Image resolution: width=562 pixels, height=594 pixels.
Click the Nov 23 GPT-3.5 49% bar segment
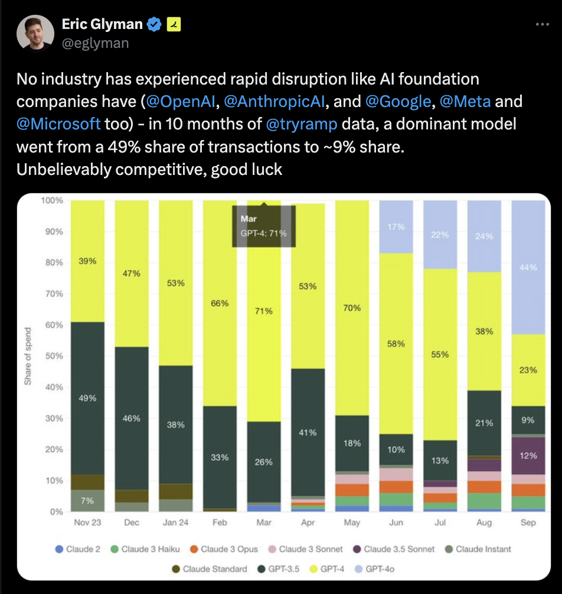tap(87, 398)
